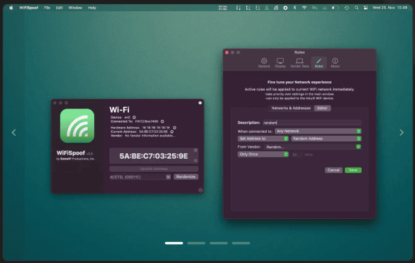Select the third slide indicator bar
This screenshot has width=415, height=263.
coord(218,243)
